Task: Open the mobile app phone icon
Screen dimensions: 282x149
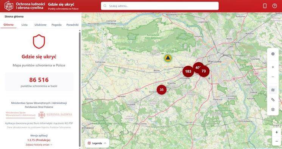Action: [265, 6]
